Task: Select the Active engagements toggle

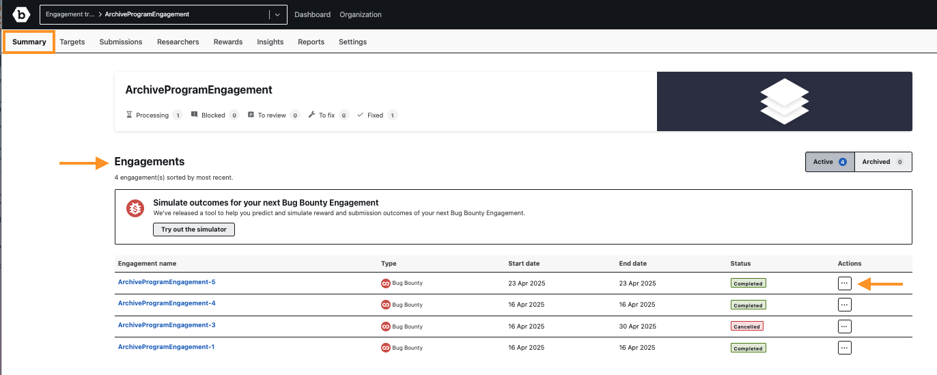Action: pyautogui.click(x=830, y=162)
